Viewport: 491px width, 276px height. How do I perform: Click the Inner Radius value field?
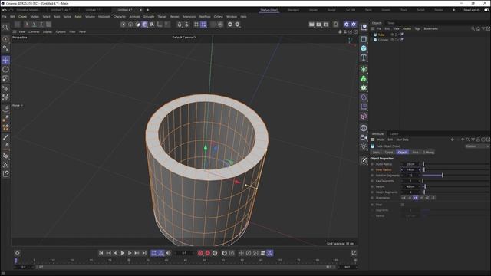(x=411, y=169)
